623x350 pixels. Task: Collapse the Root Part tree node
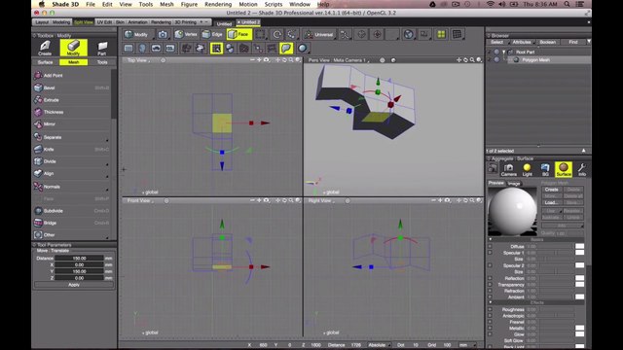[x=504, y=52]
